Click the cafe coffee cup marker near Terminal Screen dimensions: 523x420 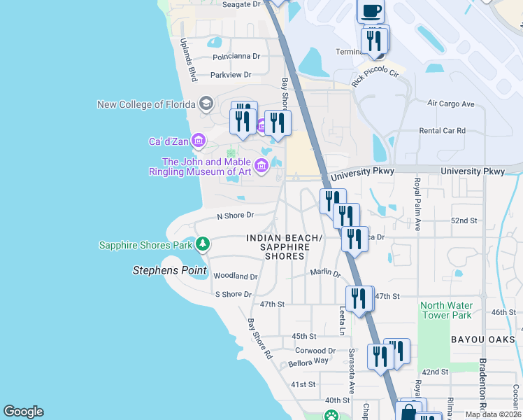[371, 10]
